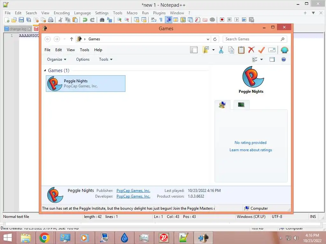Open File Explorer from taskbar
The height and width of the screenshot is (244, 326).
click(25, 238)
